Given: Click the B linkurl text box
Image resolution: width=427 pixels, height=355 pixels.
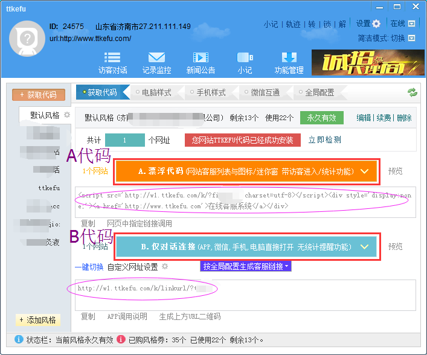Looking at the screenshot, I should (245, 295).
